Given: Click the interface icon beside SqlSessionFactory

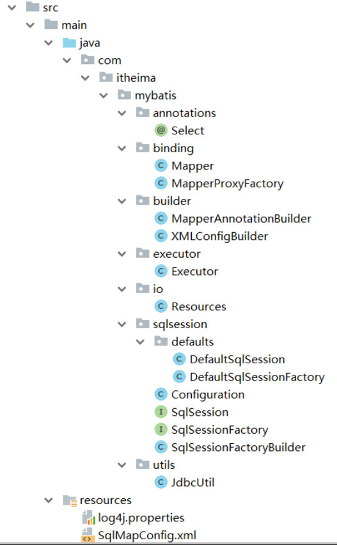Looking at the screenshot, I should tap(161, 430).
